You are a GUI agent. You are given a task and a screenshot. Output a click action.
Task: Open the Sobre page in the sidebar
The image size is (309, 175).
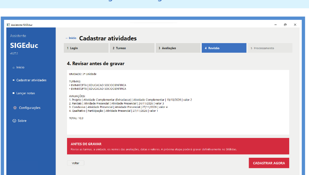coord(22,121)
